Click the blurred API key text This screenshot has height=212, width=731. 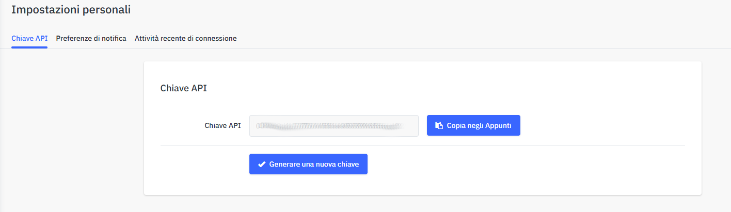[329, 126]
